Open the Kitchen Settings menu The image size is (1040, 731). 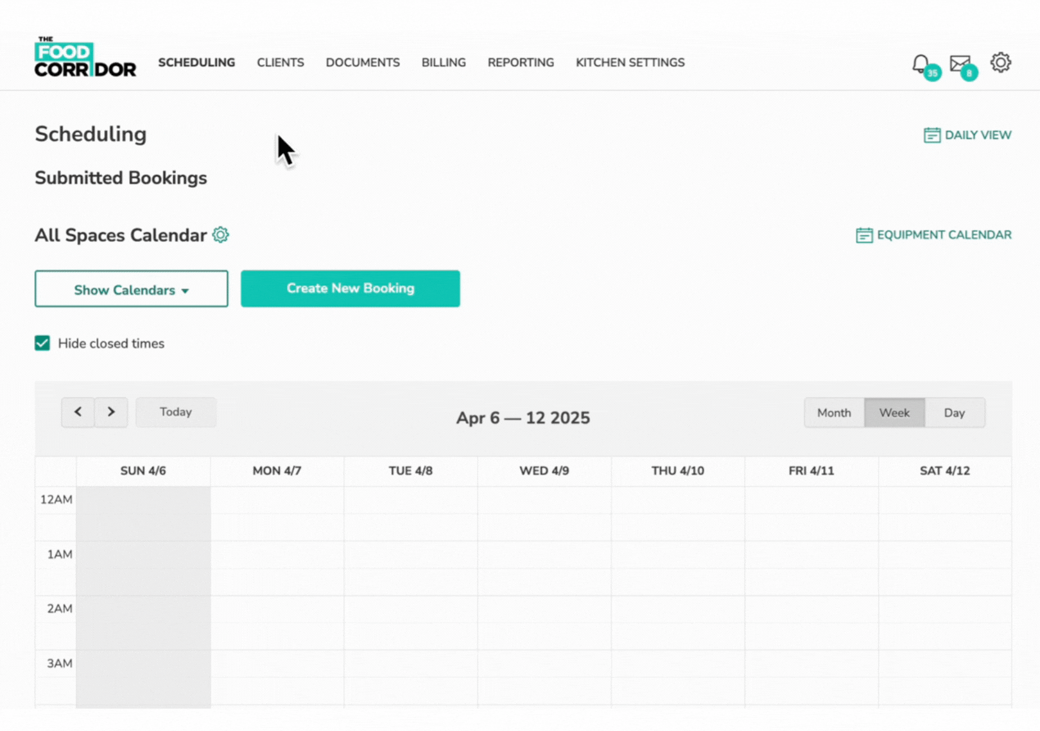630,62
